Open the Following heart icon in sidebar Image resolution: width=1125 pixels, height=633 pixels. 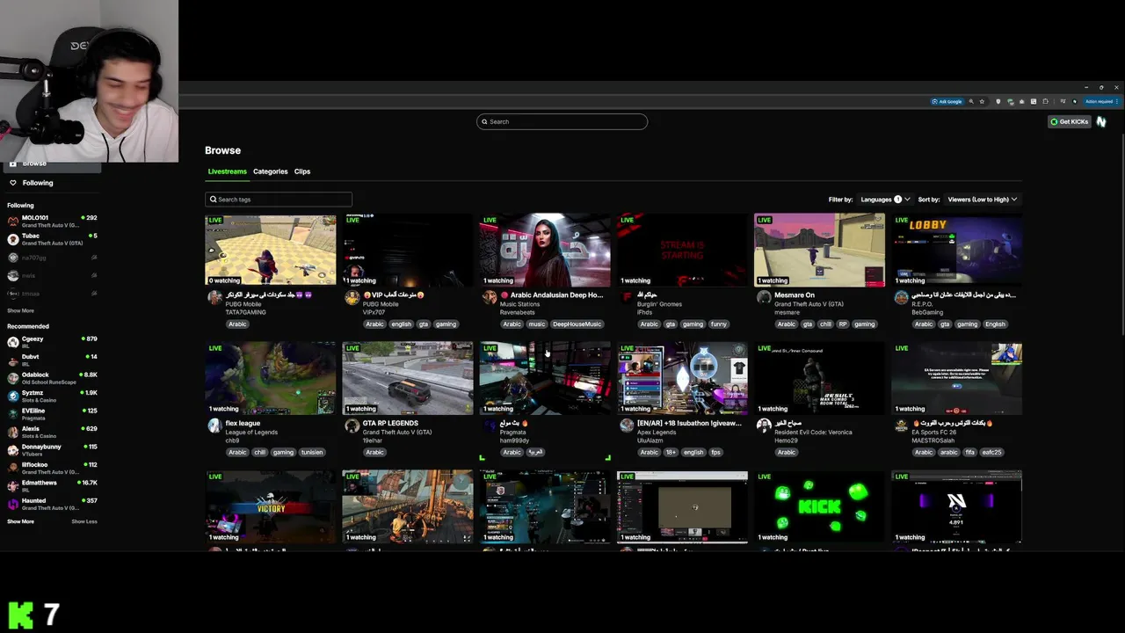(x=12, y=183)
